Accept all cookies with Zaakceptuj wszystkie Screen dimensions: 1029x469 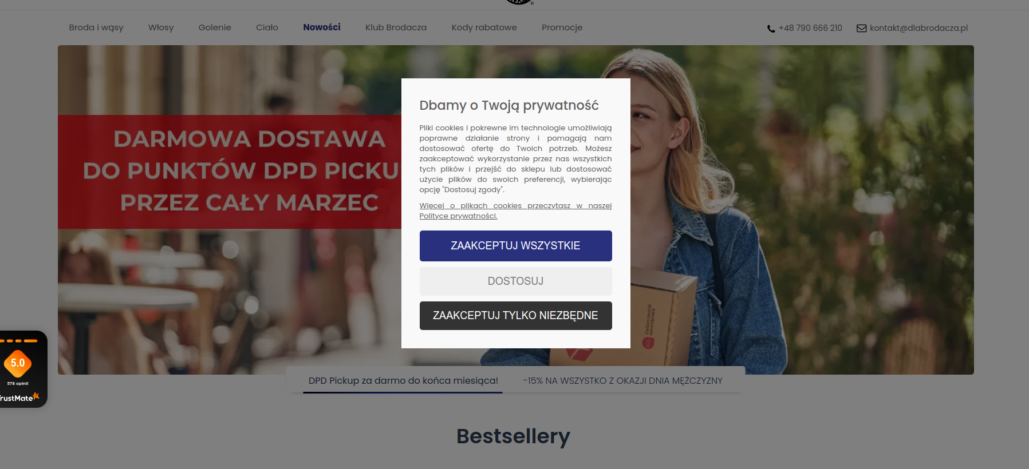point(515,246)
